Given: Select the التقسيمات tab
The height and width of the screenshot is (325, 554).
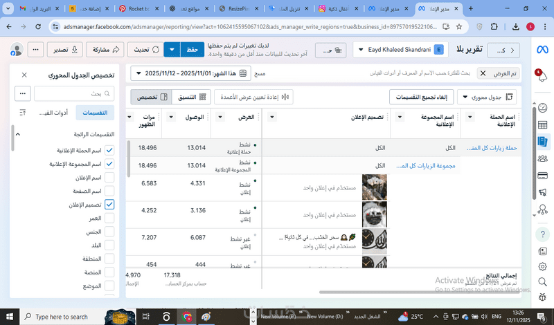Looking at the screenshot, I should (95, 113).
